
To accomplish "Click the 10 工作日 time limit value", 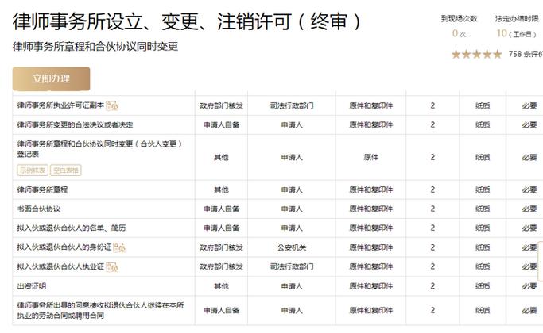I will coord(516,33).
